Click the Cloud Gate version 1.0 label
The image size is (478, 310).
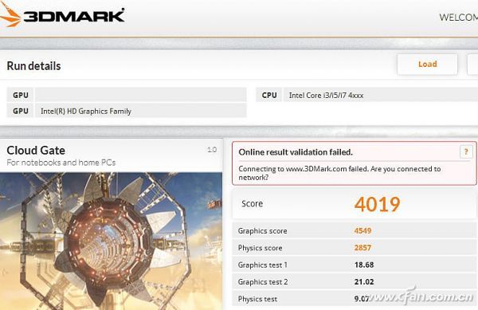point(212,150)
